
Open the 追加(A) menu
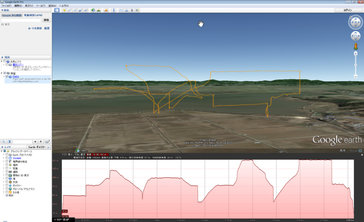tap(52, 5)
